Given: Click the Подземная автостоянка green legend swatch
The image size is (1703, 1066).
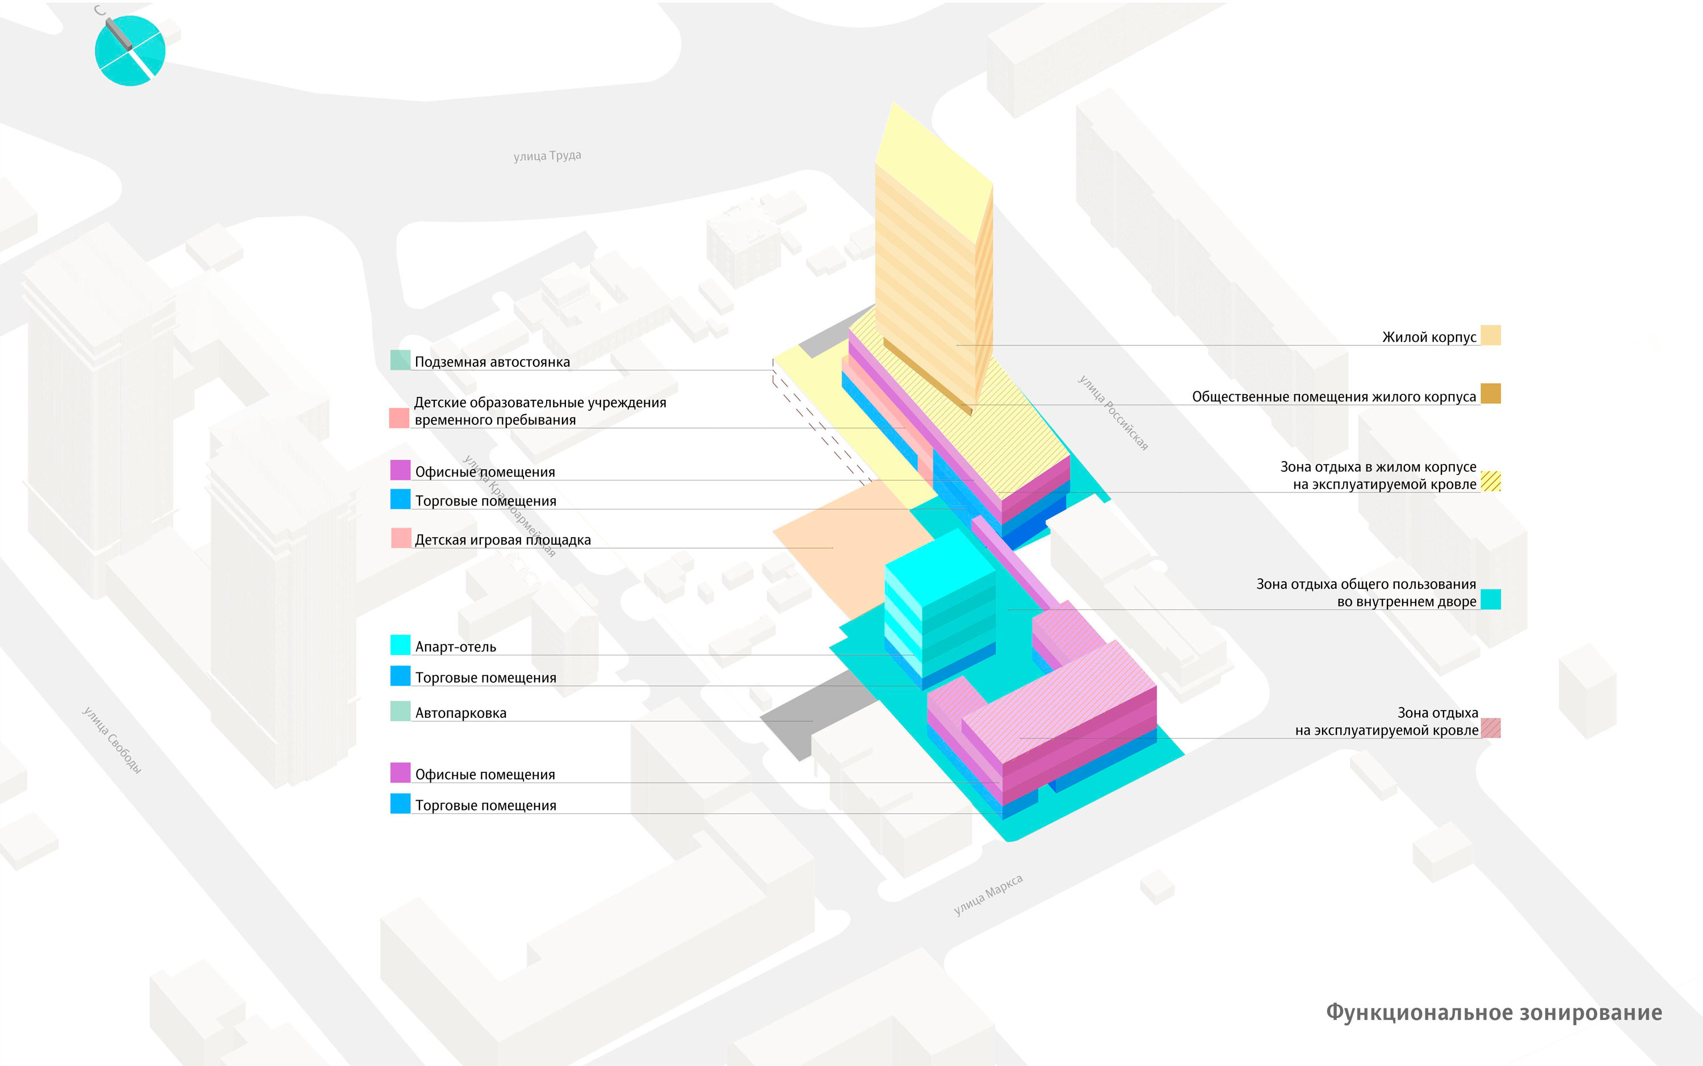Looking at the screenshot, I should pyautogui.click(x=400, y=360).
